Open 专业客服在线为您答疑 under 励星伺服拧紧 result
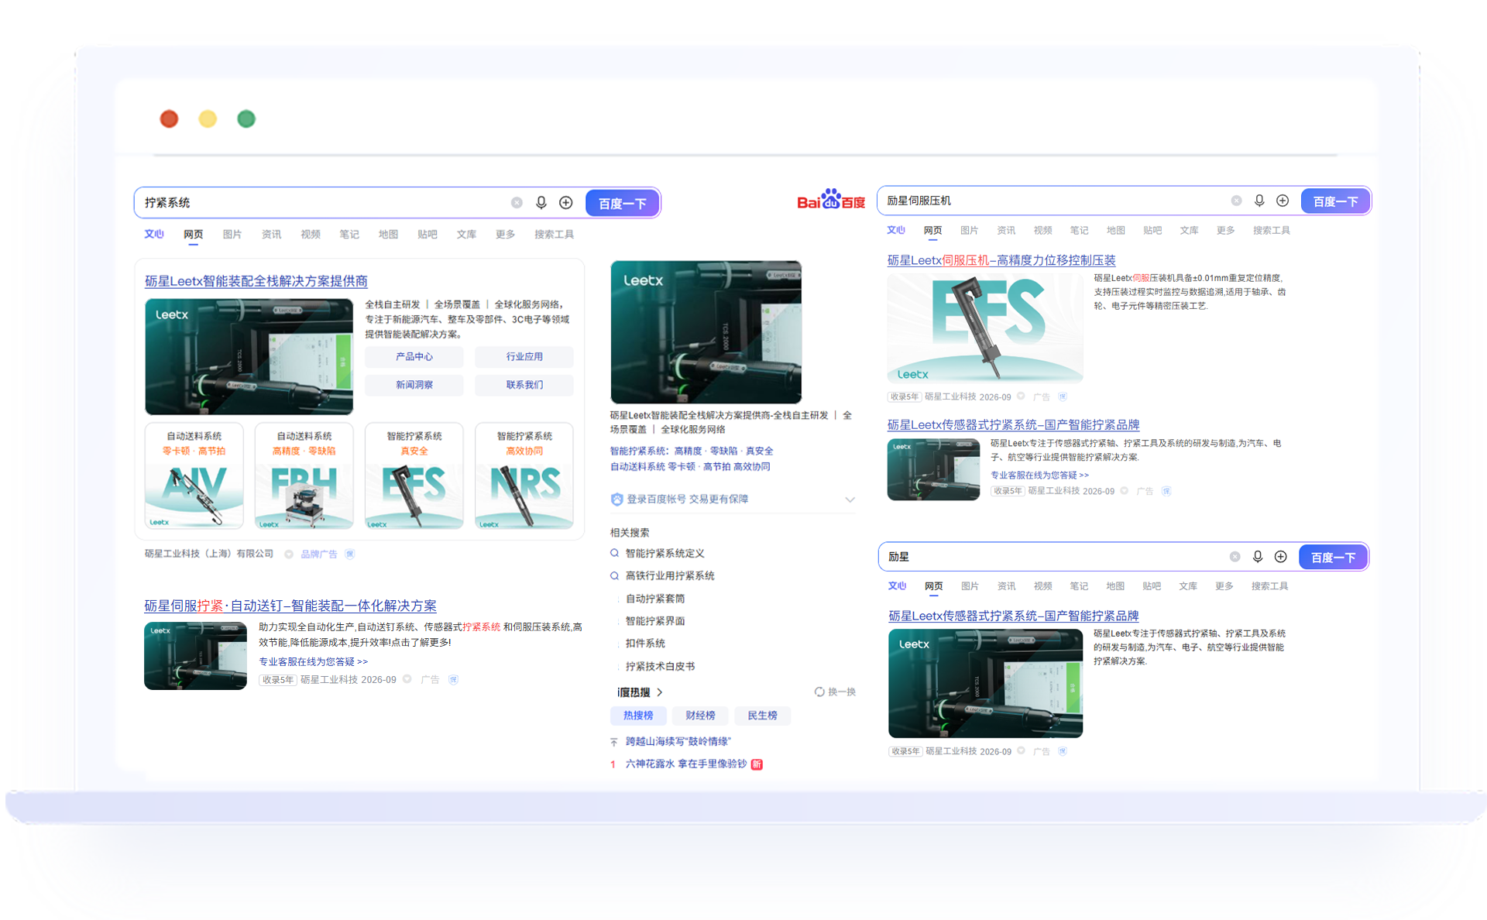 point(313,662)
